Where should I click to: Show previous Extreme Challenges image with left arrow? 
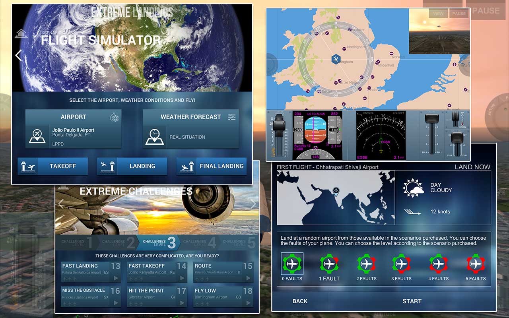pyautogui.click(x=61, y=204)
